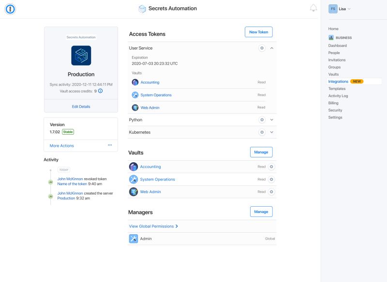Screen dimensions: 387x282
Task: Click the Web Admin link under User Service
Action: point(150,108)
